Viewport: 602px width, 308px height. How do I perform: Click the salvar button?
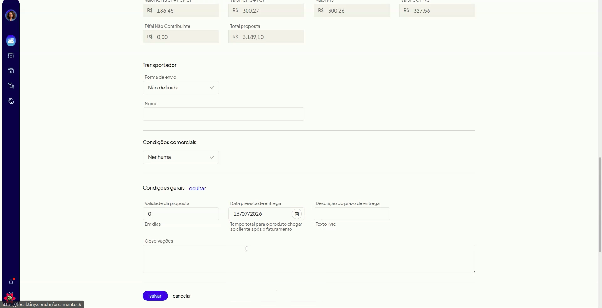click(x=155, y=296)
